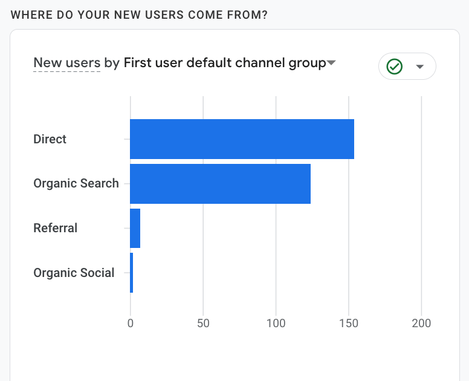This screenshot has height=381, width=469.
Task: Click the green checkmark data quality icon
Action: point(395,67)
